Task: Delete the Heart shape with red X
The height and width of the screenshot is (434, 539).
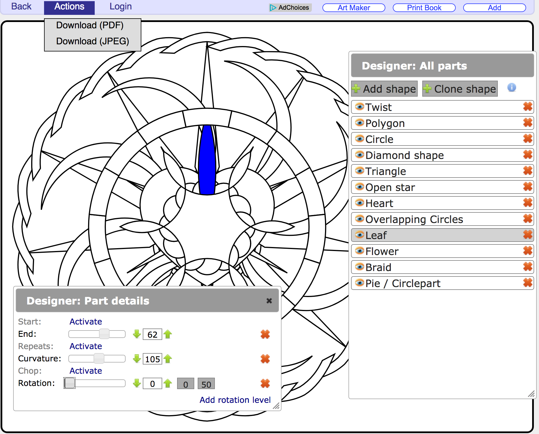Action: (528, 203)
